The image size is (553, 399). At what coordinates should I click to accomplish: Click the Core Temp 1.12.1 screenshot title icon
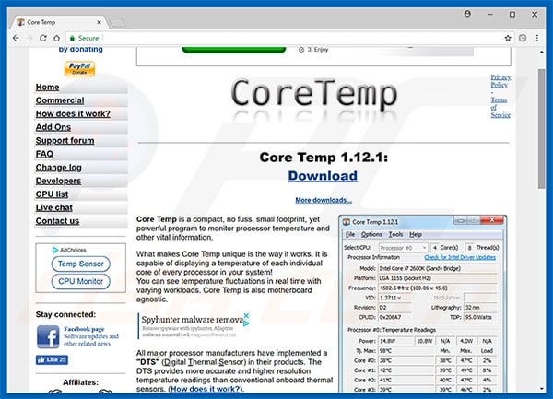click(x=347, y=222)
